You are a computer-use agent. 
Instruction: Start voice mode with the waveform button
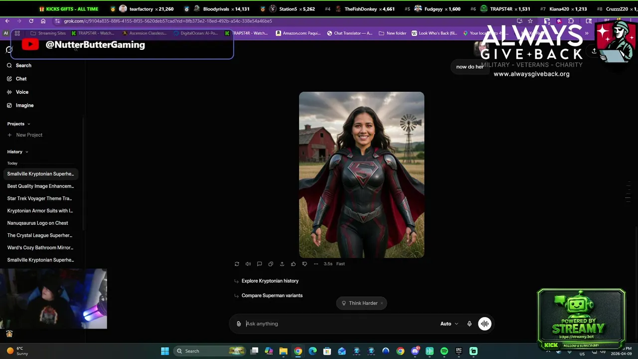pos(484,324)
